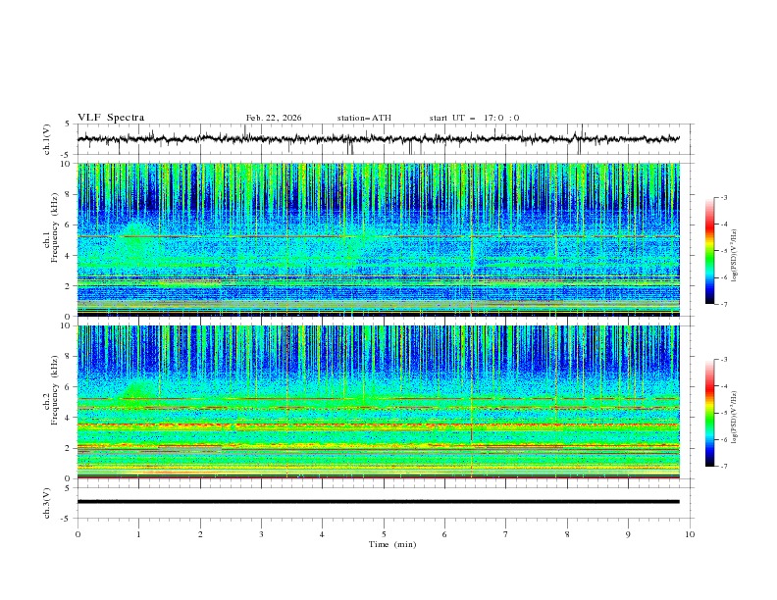777x600 pixels.
Task: Click the "-4" label on ch.2 color scale
Action: pos(724,386)
